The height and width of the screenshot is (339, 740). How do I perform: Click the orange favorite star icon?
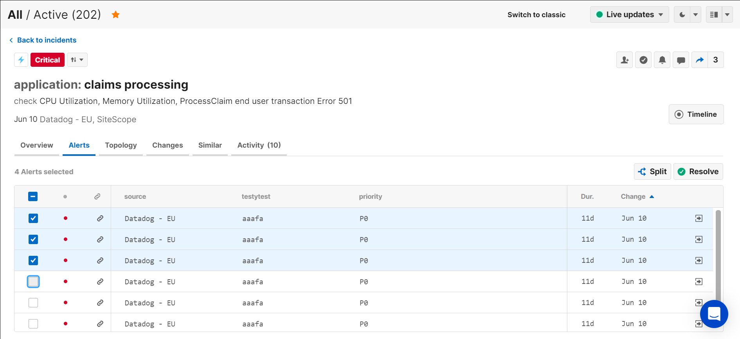[115, 15]
